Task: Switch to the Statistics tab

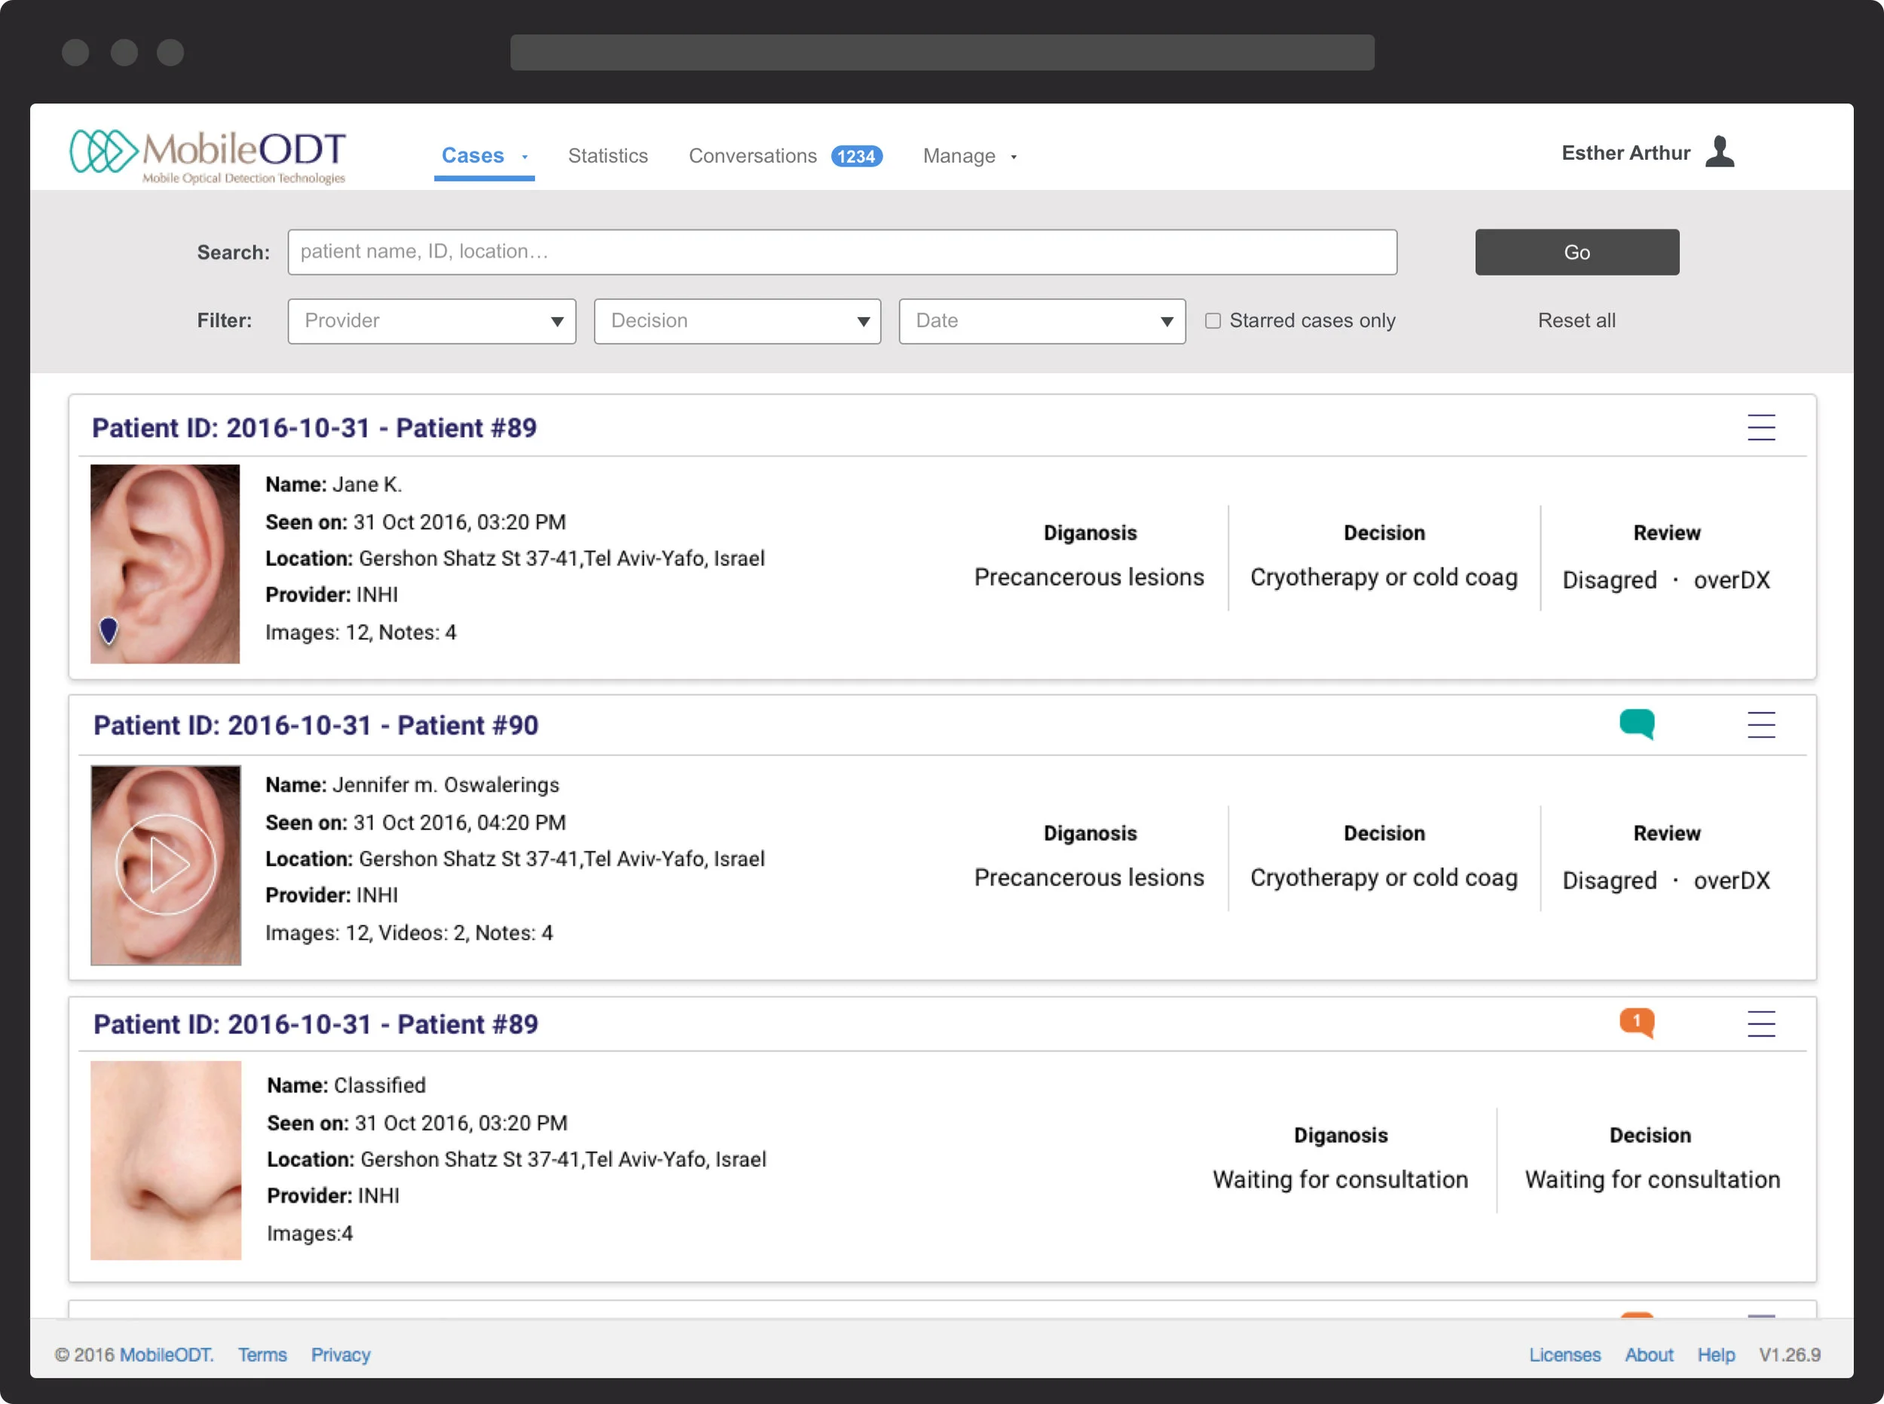Action: click(x=607, y=155)
